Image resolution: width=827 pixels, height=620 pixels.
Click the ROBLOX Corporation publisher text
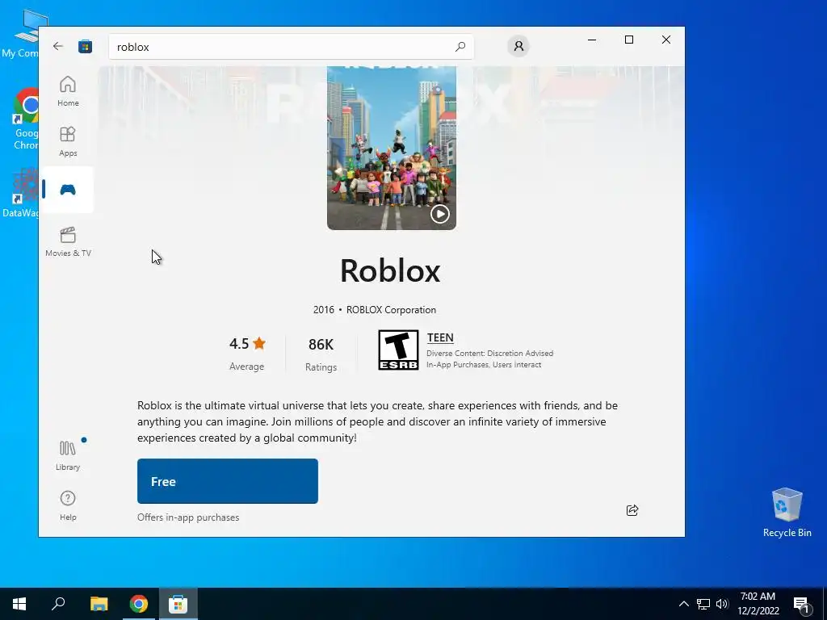tap(391, 310)
